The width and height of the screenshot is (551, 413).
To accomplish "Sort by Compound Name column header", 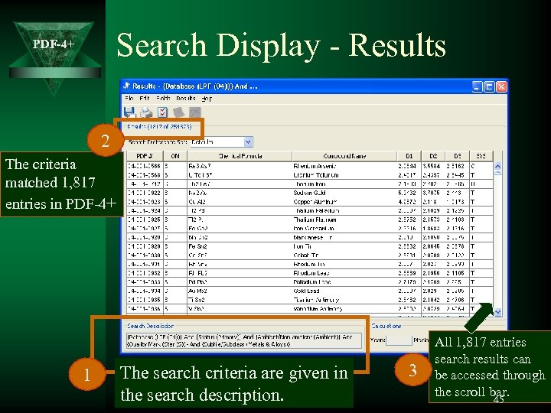I will (344, 156).
